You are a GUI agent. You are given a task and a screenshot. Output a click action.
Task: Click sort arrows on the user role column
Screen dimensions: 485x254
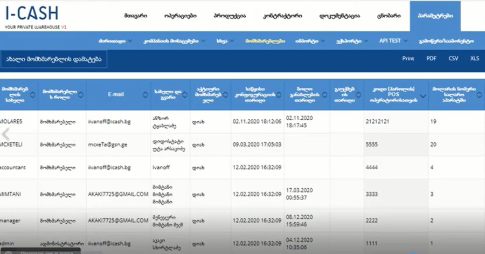[x=81, y=94]
